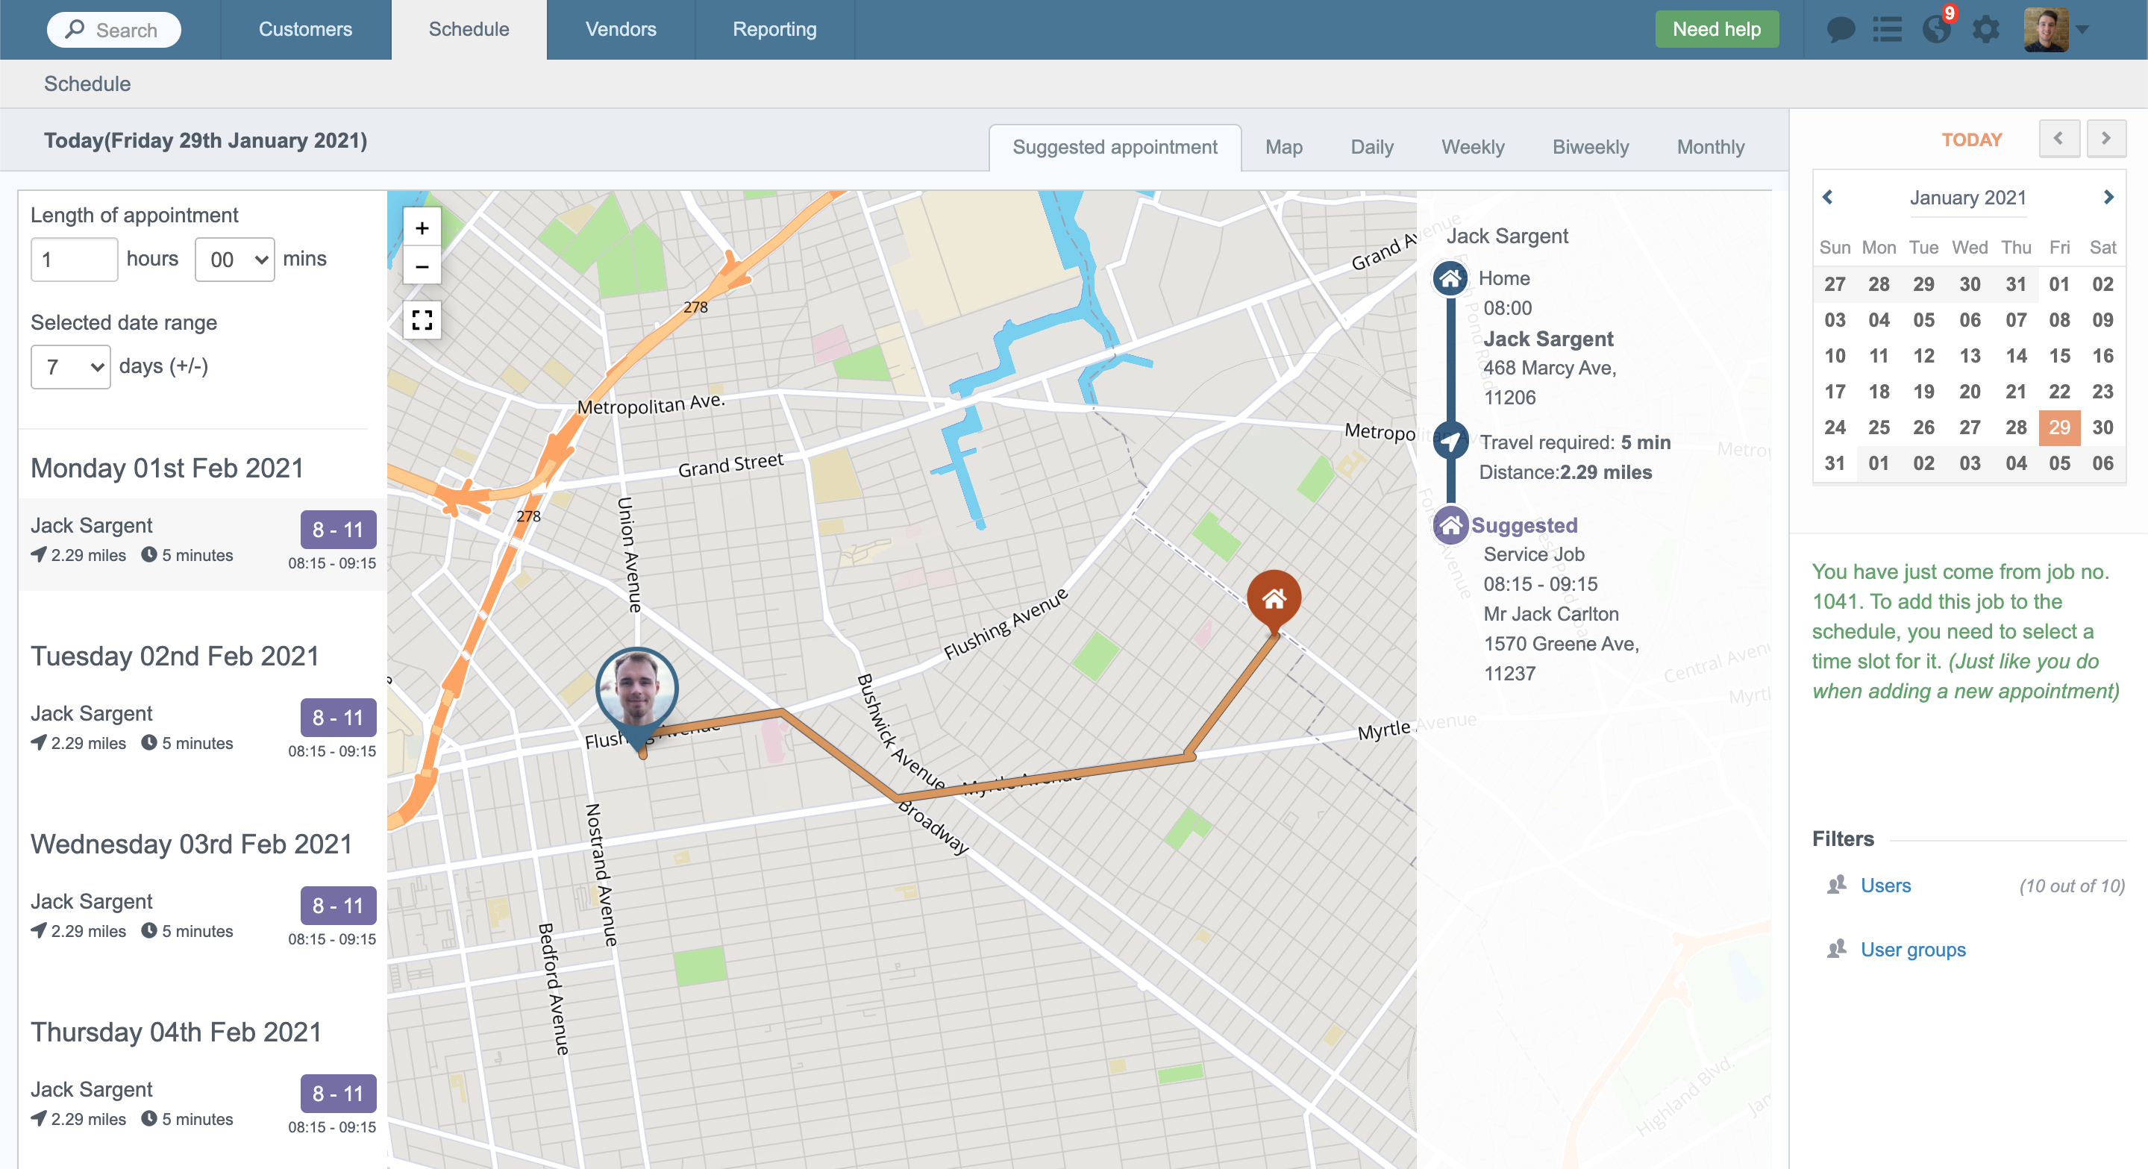Expand the user profile menu arrow
This screenshot has height=1169, width=2148.
(x=2082, y=30)
